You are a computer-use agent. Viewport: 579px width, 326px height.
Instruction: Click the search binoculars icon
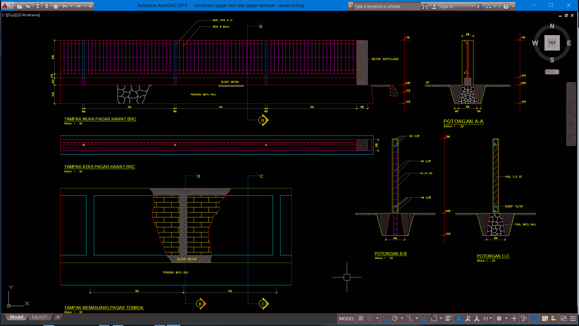pyautogui.click(x=425, y=6)
